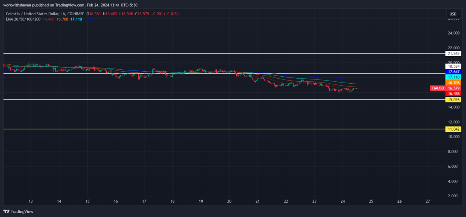Viewport: 466px width, 217px height.
Task: Click the yellow 11.042 price axis label
Action: (x=454, y=129)
